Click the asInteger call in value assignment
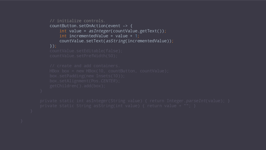Screen dimensions: 266x150 (x=100, y=31)
